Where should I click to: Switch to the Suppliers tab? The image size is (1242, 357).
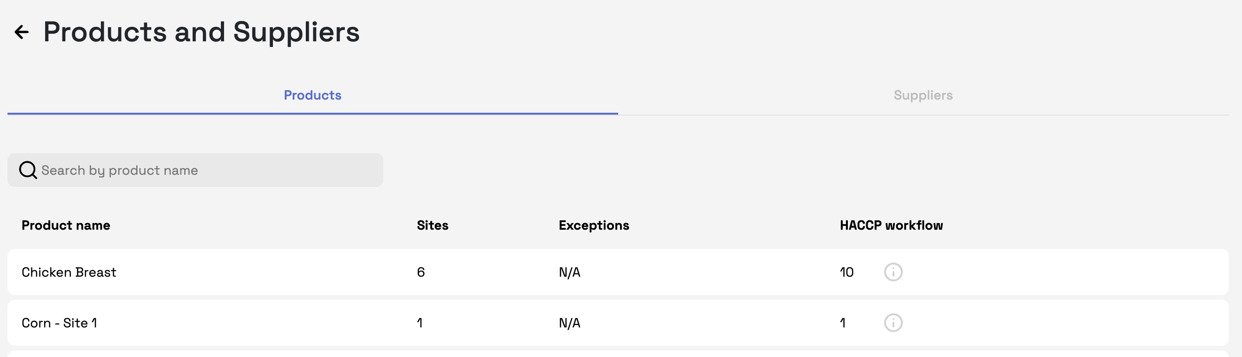pos(923,95)
